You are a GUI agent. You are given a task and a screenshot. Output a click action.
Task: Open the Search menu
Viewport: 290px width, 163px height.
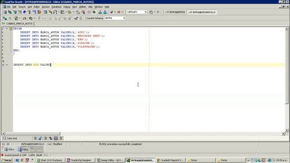pos(22,7)
